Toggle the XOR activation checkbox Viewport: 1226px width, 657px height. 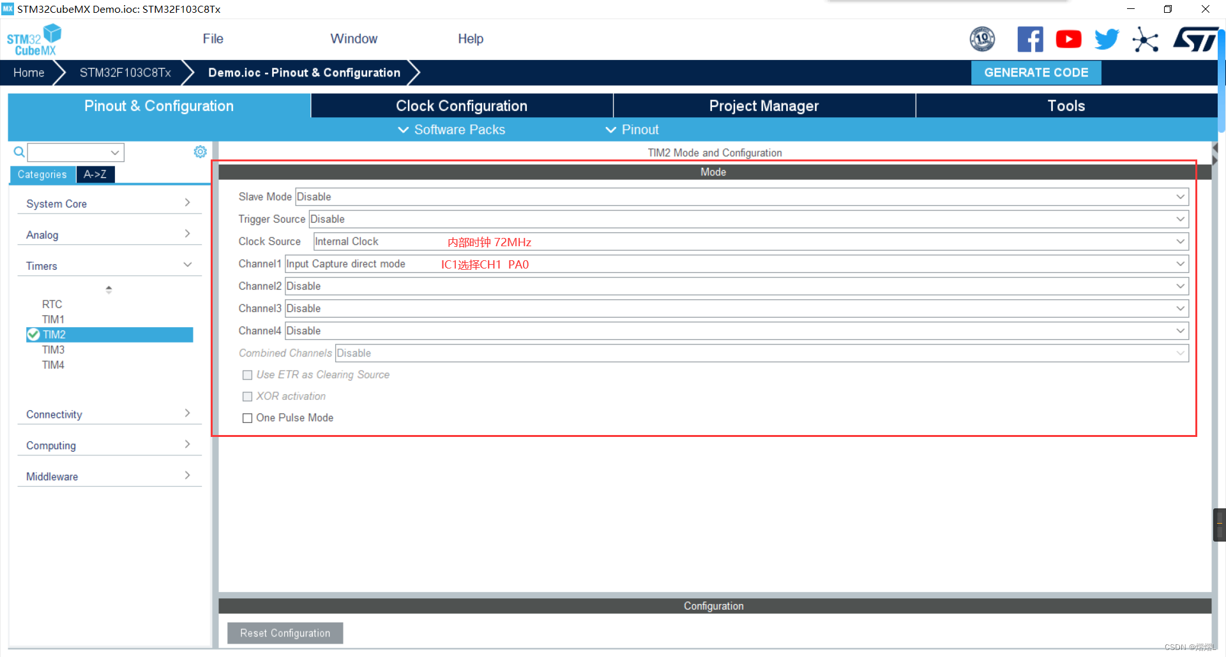[x=247, y=397]
